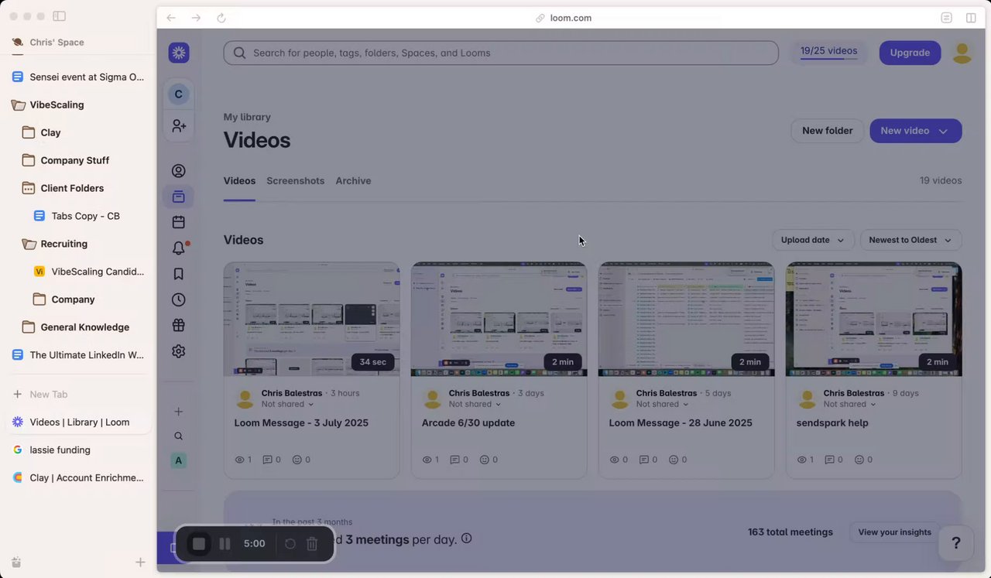Click the green A avatar in sidebar
This screenshot has width=991, height=578.
pos(179,460)
